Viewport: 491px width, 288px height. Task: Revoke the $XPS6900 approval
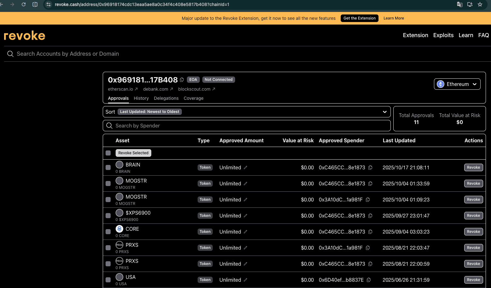point(473,216)
